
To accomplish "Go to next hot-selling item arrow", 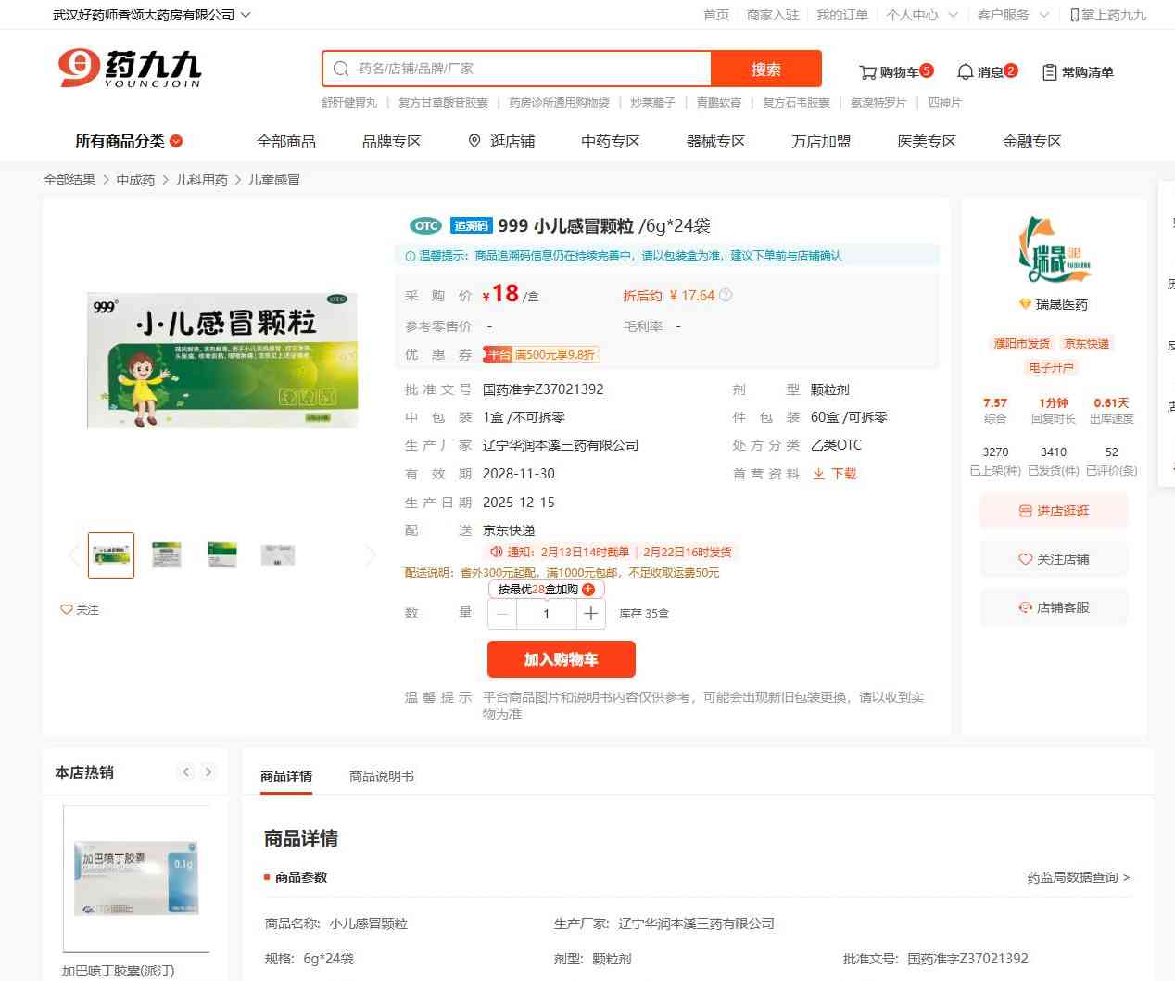I will tap(208, 771).
